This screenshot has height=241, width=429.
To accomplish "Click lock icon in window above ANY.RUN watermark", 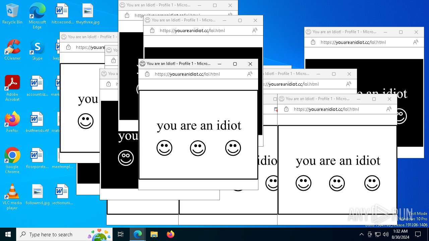I will [286, 109].
